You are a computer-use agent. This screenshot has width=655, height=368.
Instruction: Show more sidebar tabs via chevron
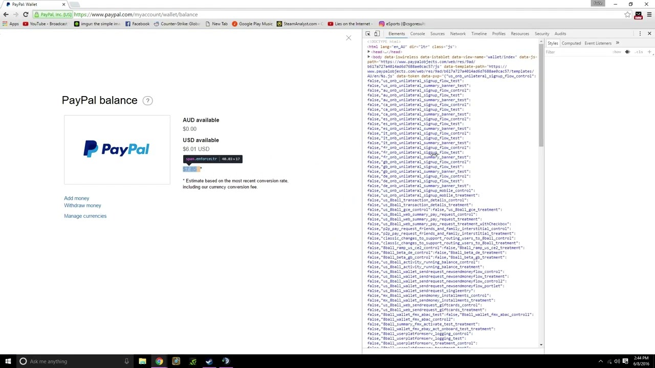click(617, 43)
